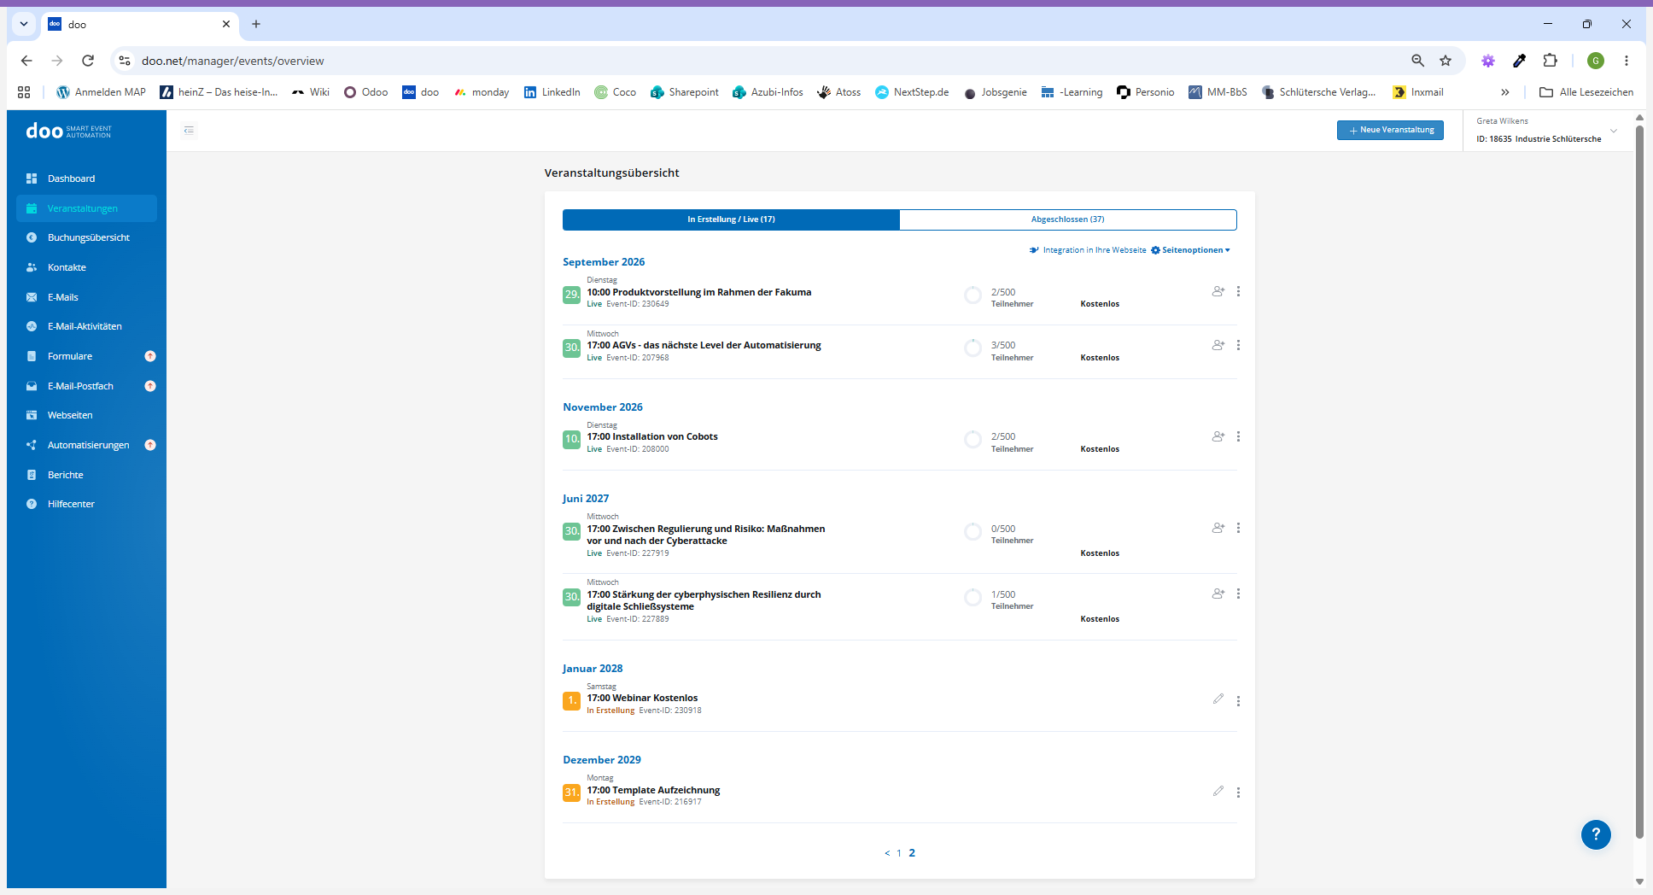Open the Alle Lesezeichen folder
Viewport: 1653px width, 895px height.
(1586, 92)
